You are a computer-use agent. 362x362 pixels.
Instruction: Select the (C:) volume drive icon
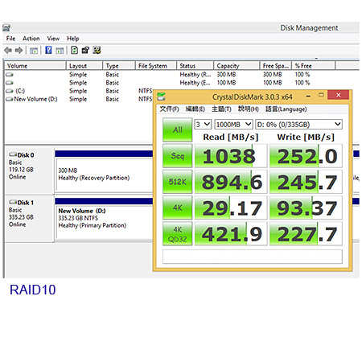point(10,91)
